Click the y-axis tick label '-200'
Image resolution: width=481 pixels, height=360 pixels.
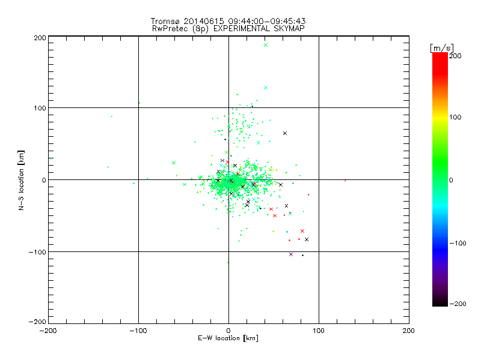(x=37, y=322)
